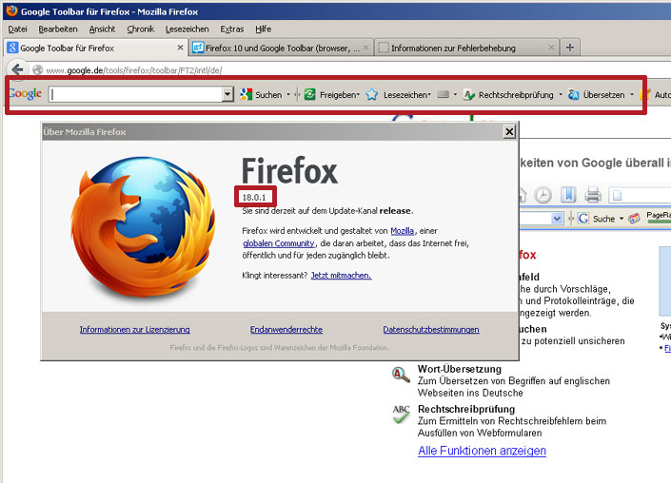Click the toolbar grip handle beside Suchen

click(x=297, y=94)
